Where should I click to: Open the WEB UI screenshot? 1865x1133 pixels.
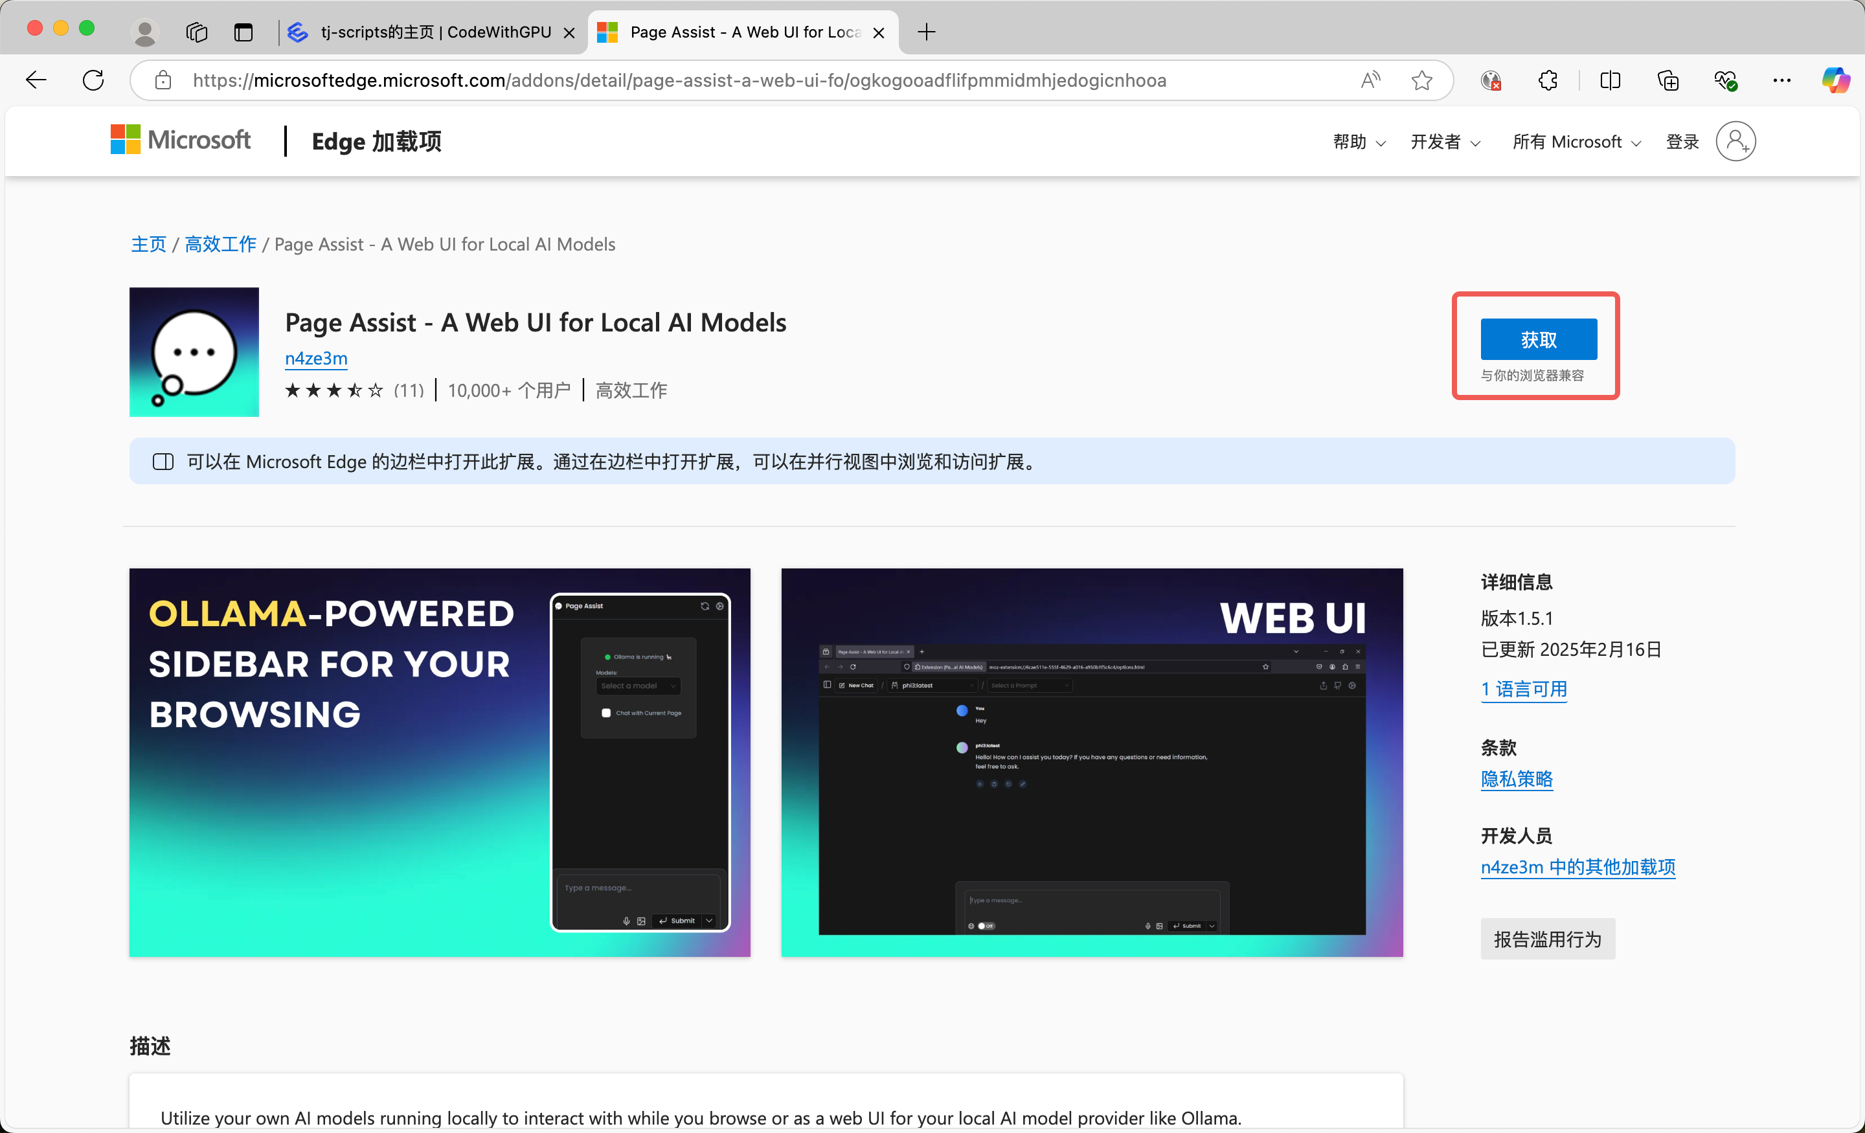point(1091,762)
